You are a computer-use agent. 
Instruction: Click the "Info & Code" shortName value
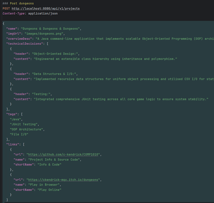pos(49,165)
